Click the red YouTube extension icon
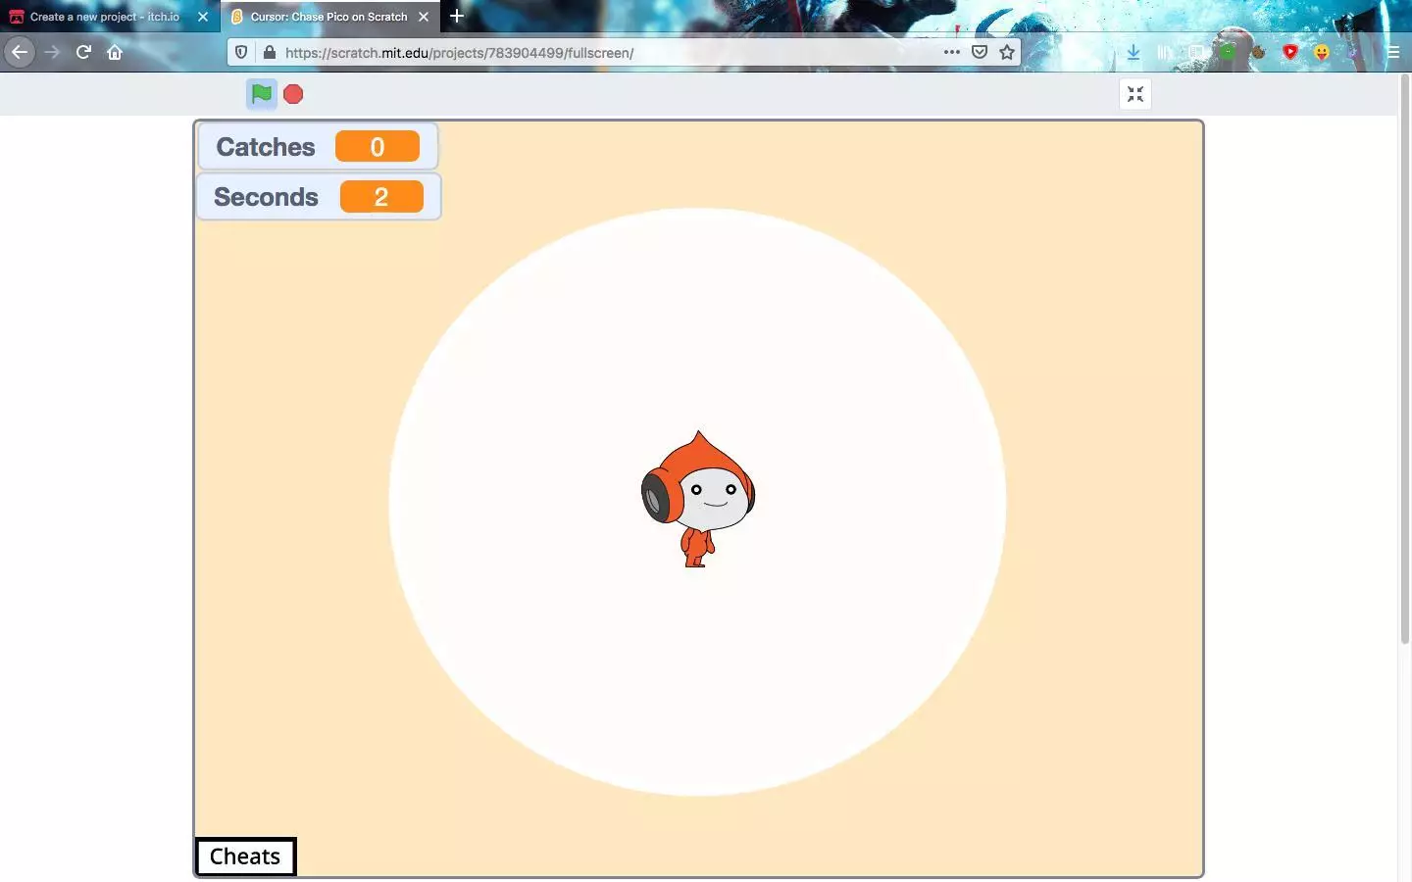 click(x=1289, y=53)
